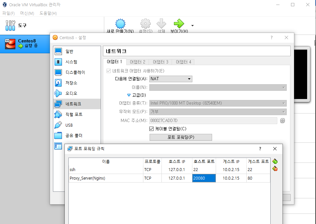Open Adapter Type (어댑터 종류) dropdown
Viewport: 316px width, 224px height.
(218, 103)
